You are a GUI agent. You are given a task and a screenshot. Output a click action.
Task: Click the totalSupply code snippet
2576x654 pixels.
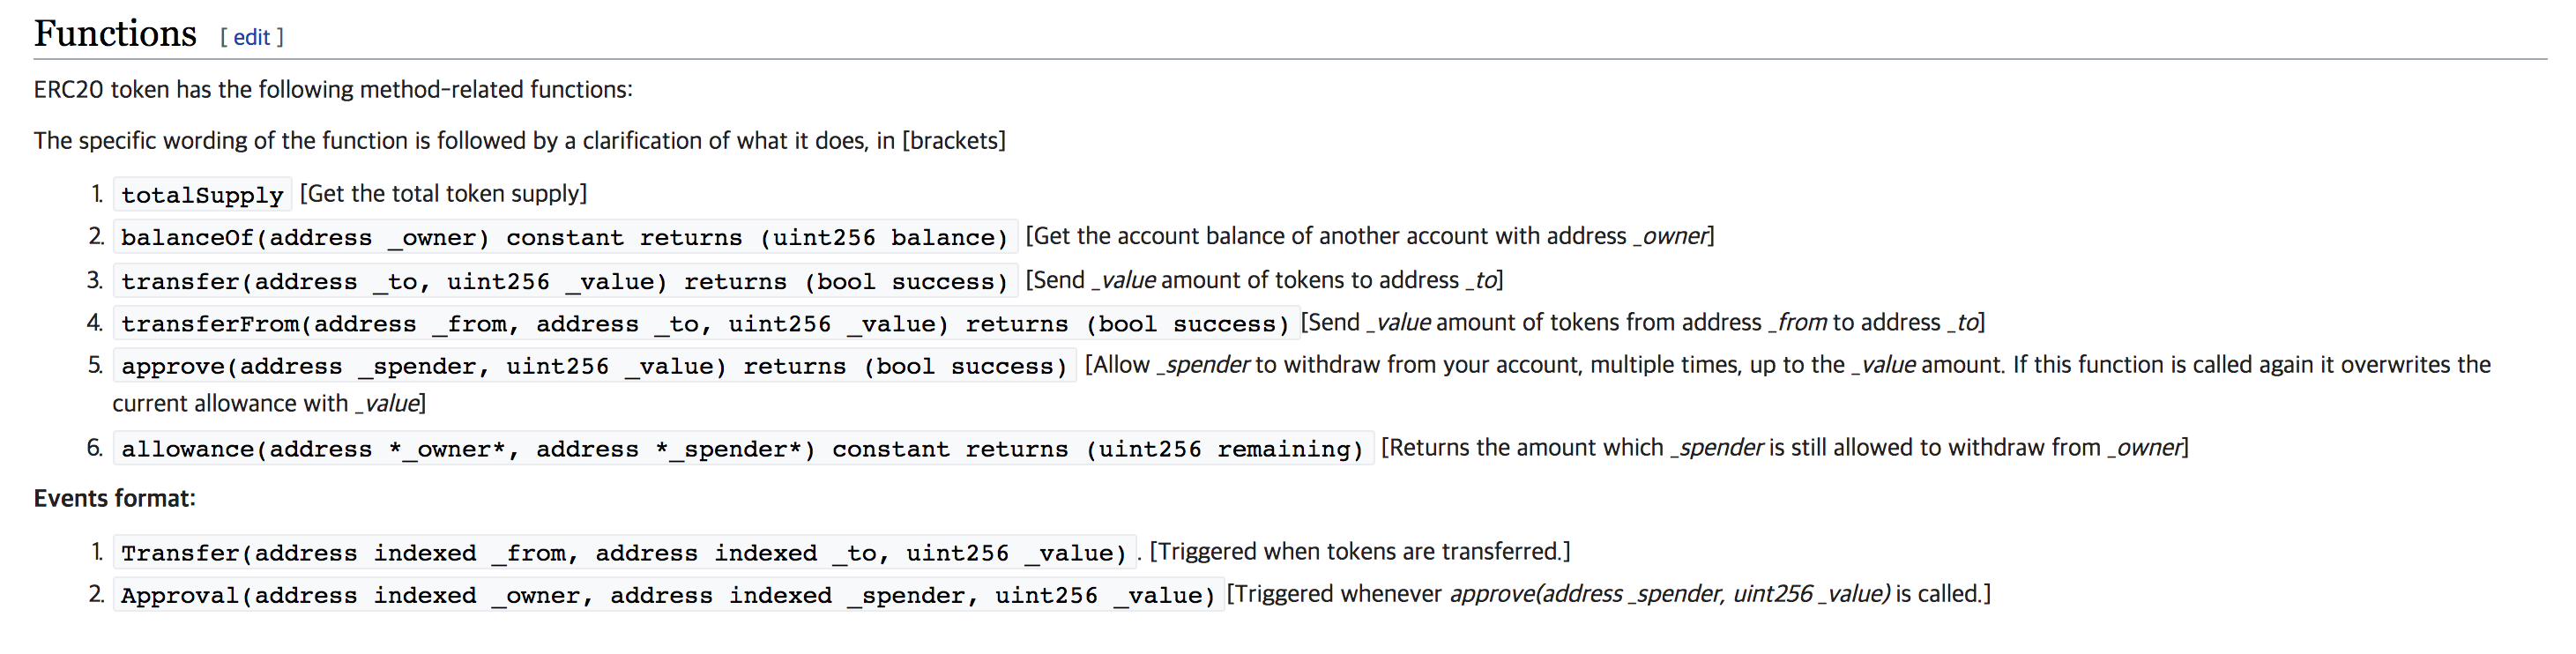click(202, 194)
